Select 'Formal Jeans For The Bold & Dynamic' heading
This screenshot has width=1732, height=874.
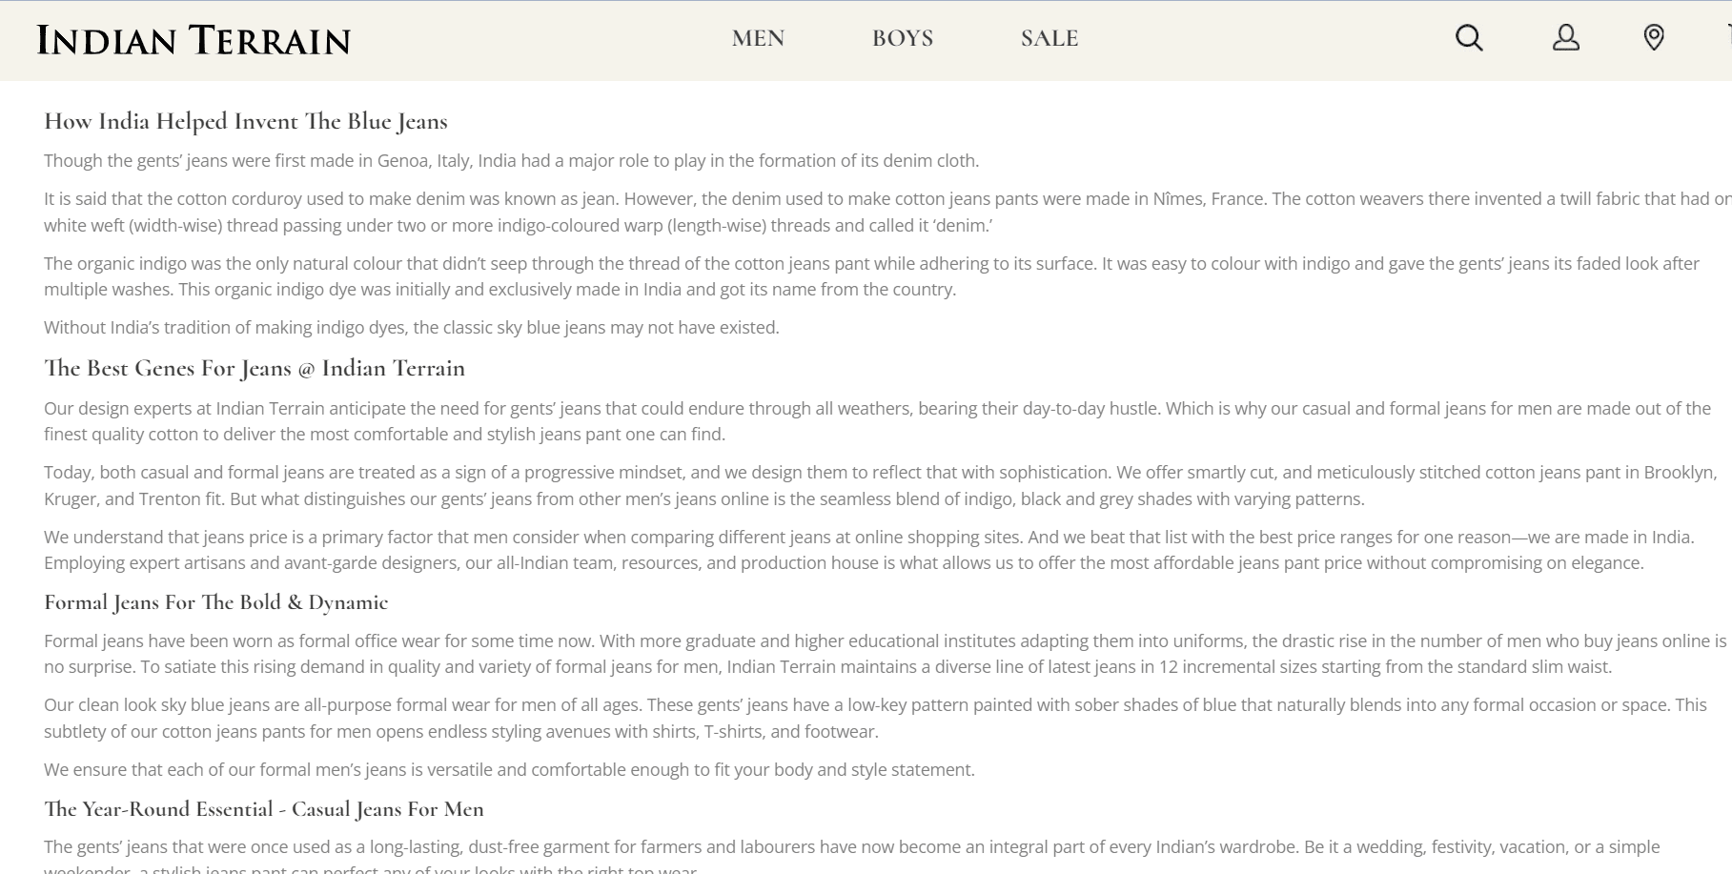coord(216,602)
